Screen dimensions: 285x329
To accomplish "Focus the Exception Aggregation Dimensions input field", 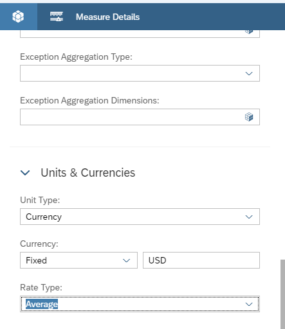I will point(140,117).
